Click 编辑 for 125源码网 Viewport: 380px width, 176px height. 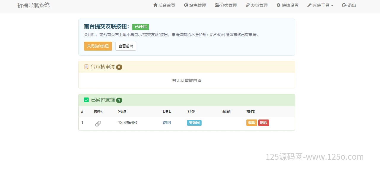tap(252, 123)
